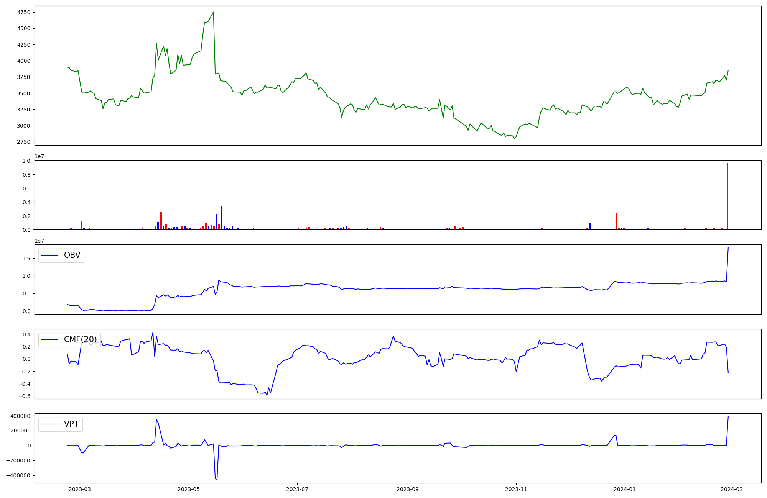This screenshot has width=767, height=498.
Task: Click the VPT negative spike near -400000
Action: (x=217, y=479)
